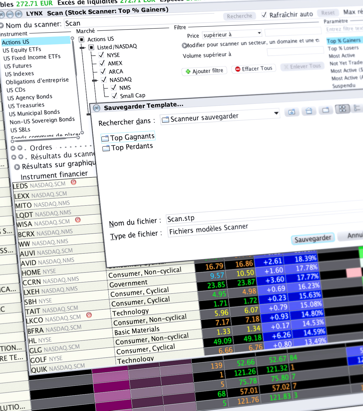Expand Résultats sur graphique section
The width and height of the screenshot is (363, 411).
17,167
